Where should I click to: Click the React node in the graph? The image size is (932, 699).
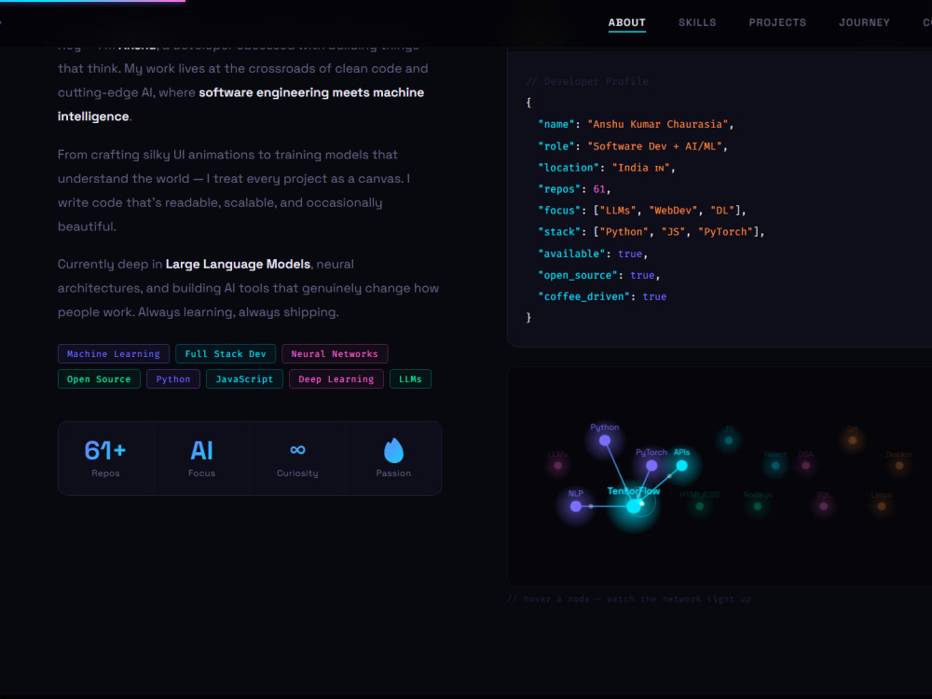tap(775, 465)
